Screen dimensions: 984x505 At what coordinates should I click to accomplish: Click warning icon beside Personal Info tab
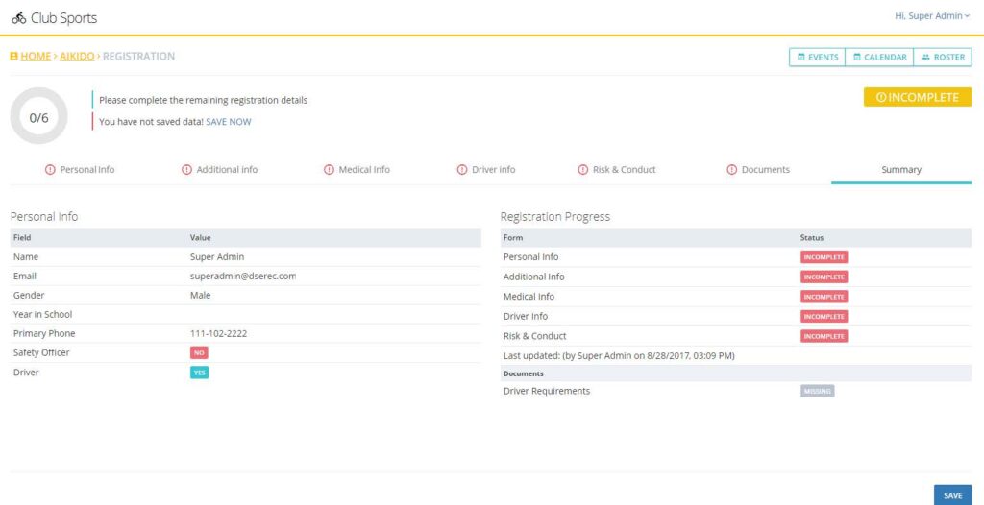point(50,169)
